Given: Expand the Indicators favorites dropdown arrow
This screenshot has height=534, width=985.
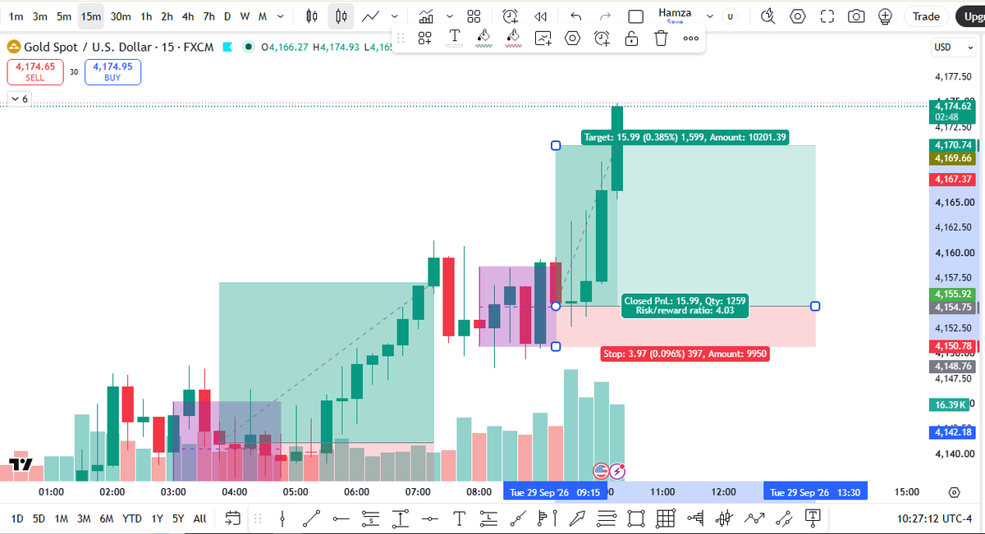Looking at the screenshot, I should tap(449, 16).
